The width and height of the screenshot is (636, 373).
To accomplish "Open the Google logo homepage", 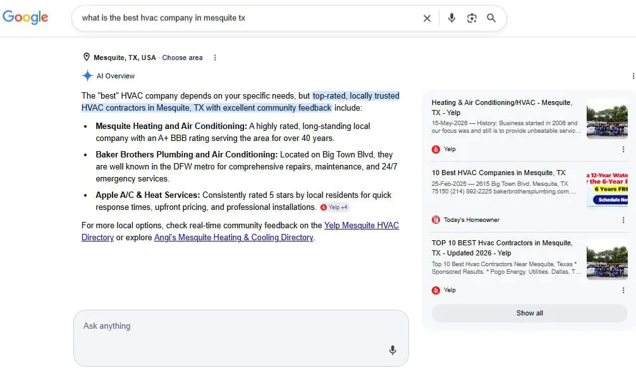I will 25,18.
